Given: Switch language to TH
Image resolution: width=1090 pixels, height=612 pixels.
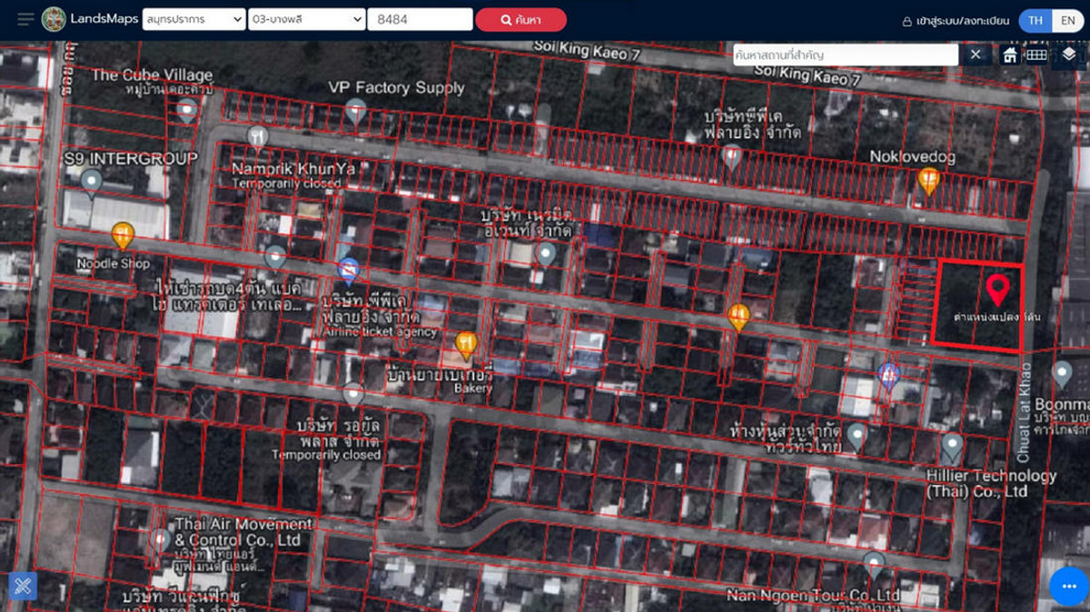Looking at the screenshot, I should click(1035, 20).
